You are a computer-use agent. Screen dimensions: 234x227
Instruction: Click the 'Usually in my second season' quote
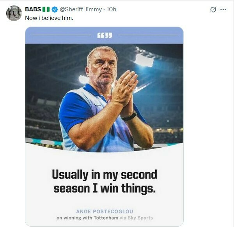[x=105, y=181]
